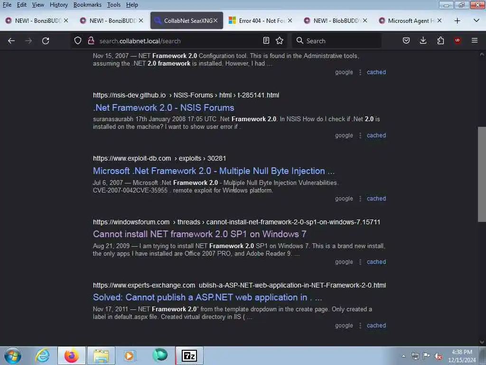Reload the current page
Viewport: 486px width, 365px height.
[x=46, y=41]
